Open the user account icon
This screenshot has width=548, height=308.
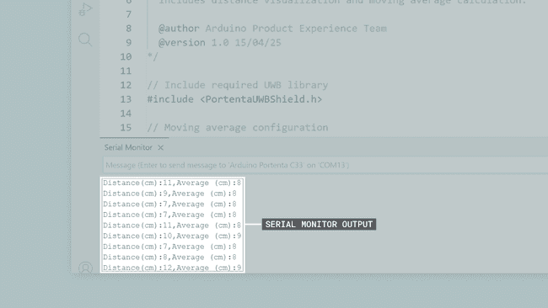(x=85, y=268)
